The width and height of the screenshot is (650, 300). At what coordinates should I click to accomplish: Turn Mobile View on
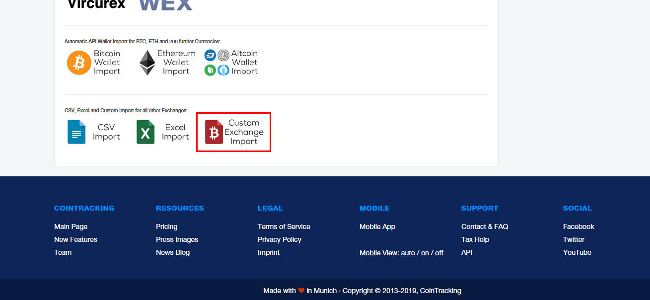point(425,253)
